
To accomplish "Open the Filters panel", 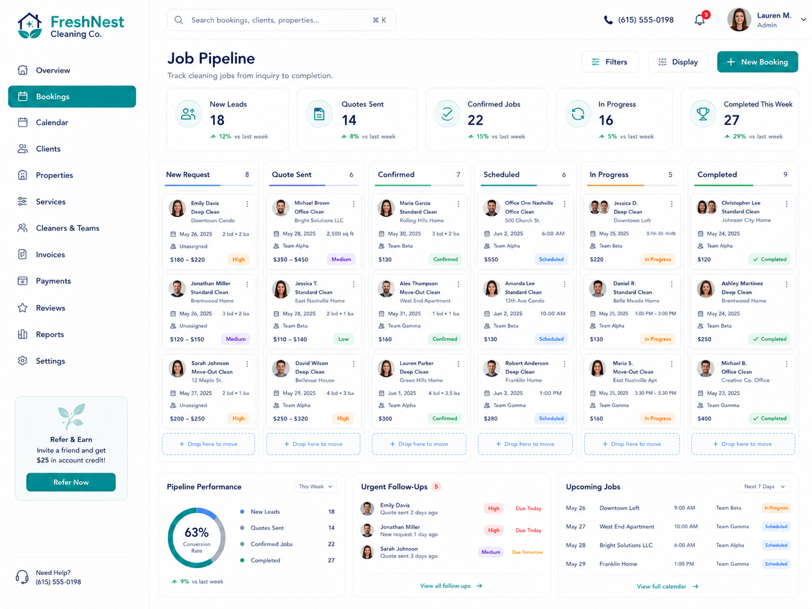I will 610,62.
